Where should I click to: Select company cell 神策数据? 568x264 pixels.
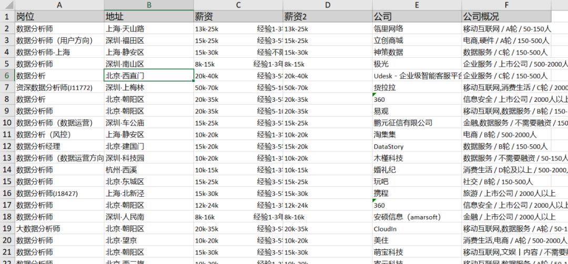[417, 52]
